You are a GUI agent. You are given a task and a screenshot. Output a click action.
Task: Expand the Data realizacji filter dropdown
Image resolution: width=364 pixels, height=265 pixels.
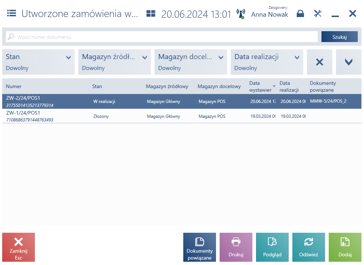[267, 62]
